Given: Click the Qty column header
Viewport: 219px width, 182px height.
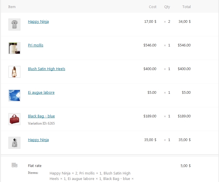Looking at the screenshot, I should click(x=167, y=7).
